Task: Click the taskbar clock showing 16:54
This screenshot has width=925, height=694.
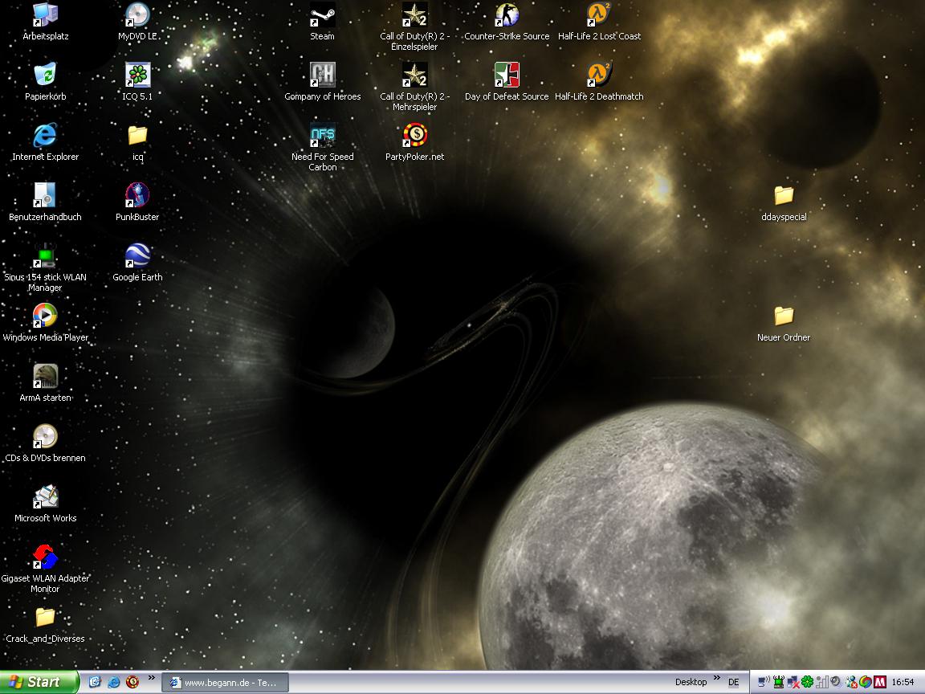Action: tap(903, 682)
